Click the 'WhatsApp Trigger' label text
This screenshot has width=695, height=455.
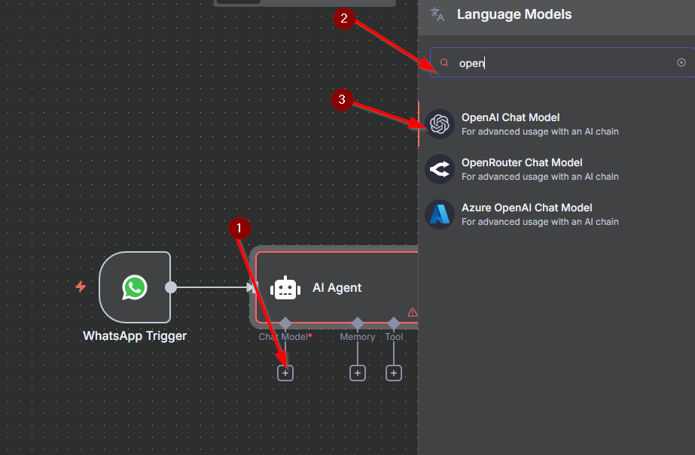tap(135, 336)
